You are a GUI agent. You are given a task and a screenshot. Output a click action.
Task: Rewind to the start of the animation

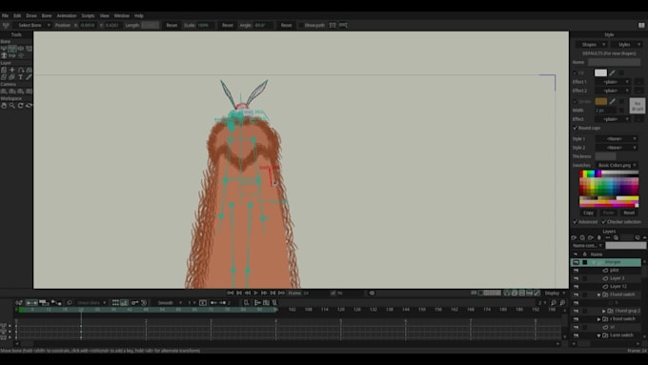(231, 293)
